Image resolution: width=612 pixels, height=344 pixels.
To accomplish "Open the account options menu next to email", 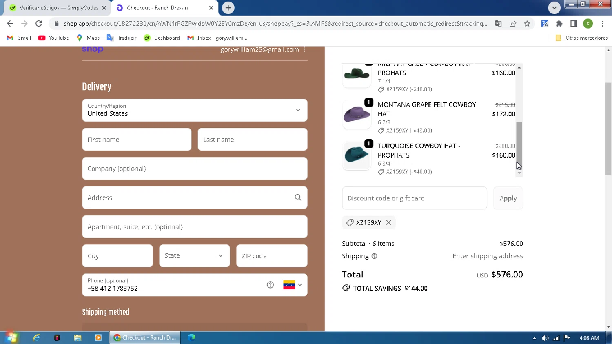I will 304,49.
